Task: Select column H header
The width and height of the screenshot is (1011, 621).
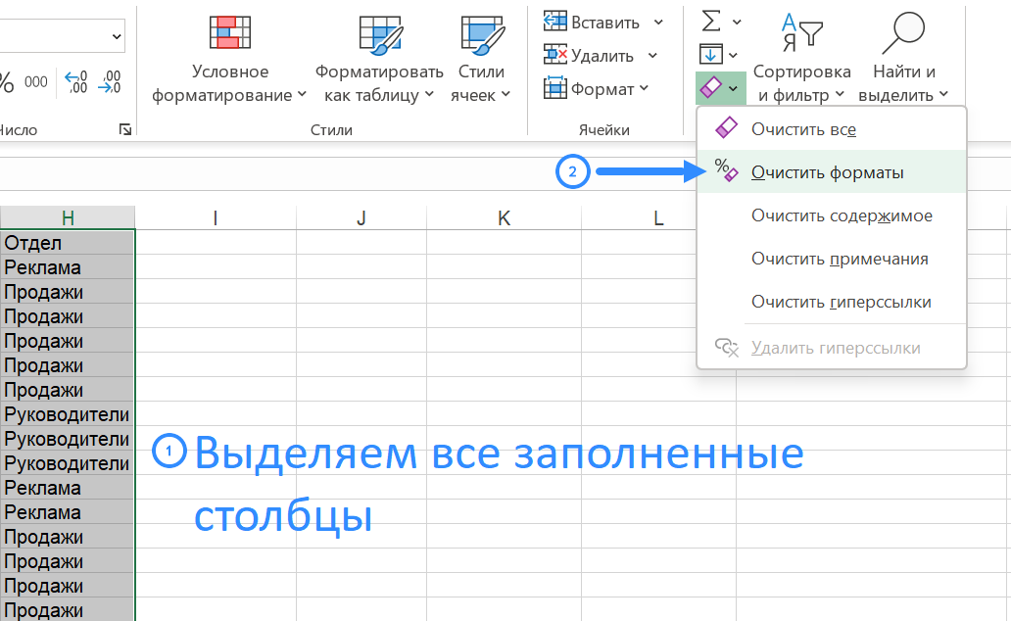Action: (68, 218)
